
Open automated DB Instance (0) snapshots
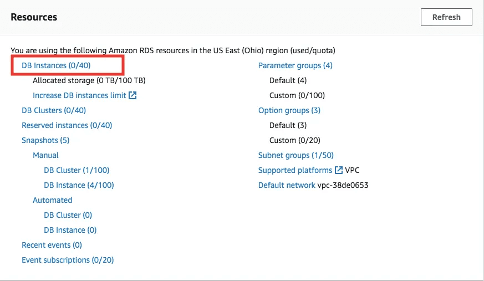click(x=70, y=230)
